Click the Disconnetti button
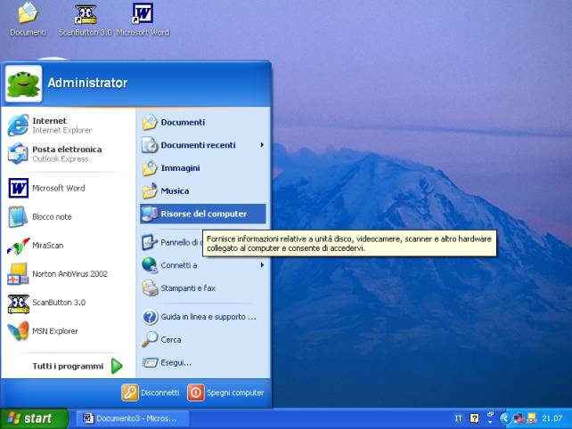This screenshot has width=572, height=429. pos(151,393)
